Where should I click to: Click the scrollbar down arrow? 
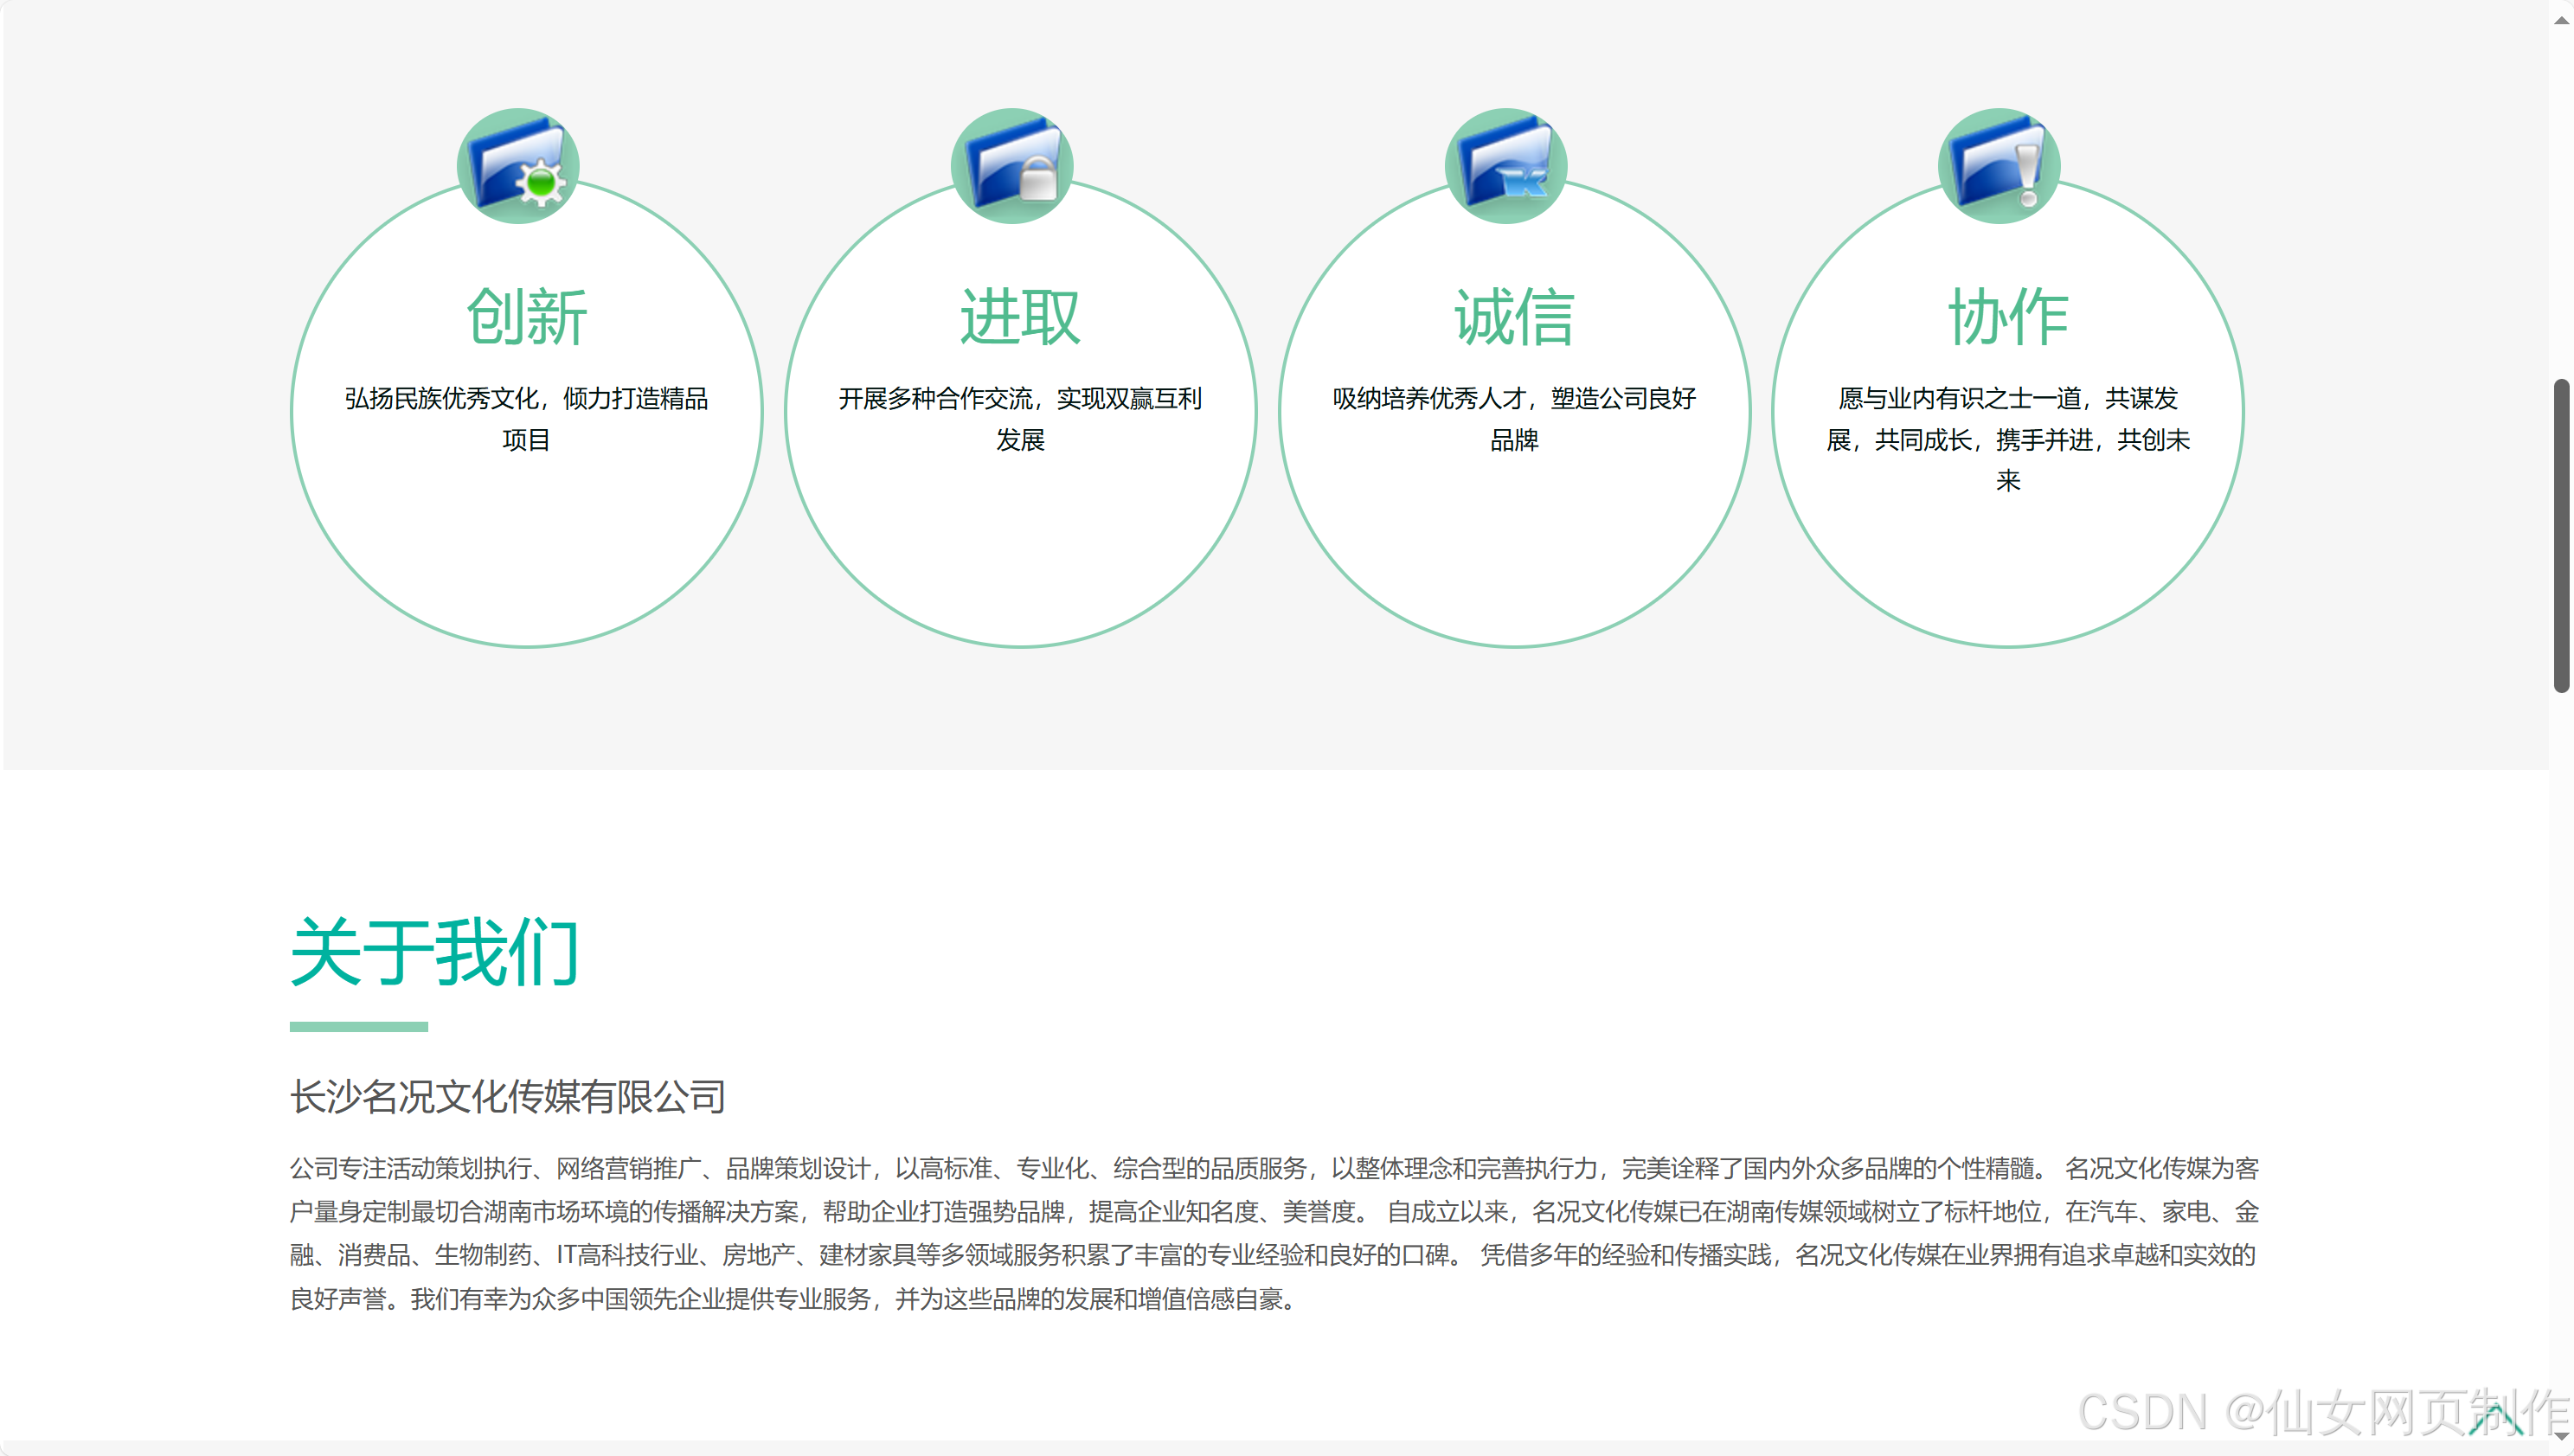click(x=2561, y=1436)
